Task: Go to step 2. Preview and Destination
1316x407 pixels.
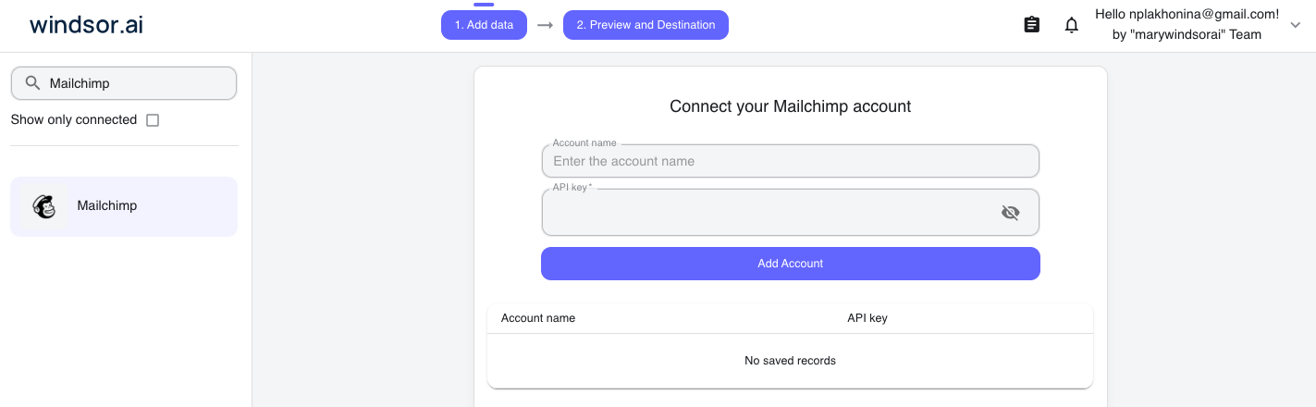Action: 646,25
